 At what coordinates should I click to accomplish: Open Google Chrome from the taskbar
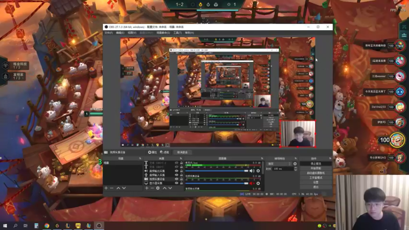click(47, 226)
